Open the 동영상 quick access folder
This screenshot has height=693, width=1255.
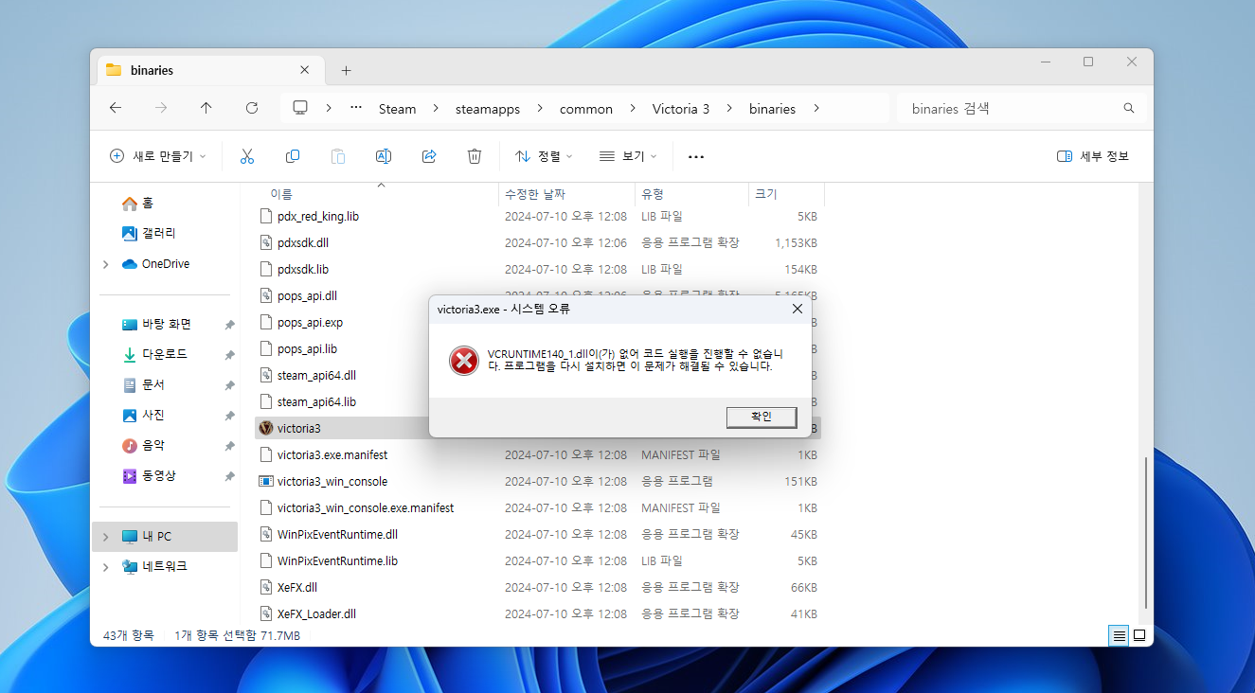[x=149, y=476]
